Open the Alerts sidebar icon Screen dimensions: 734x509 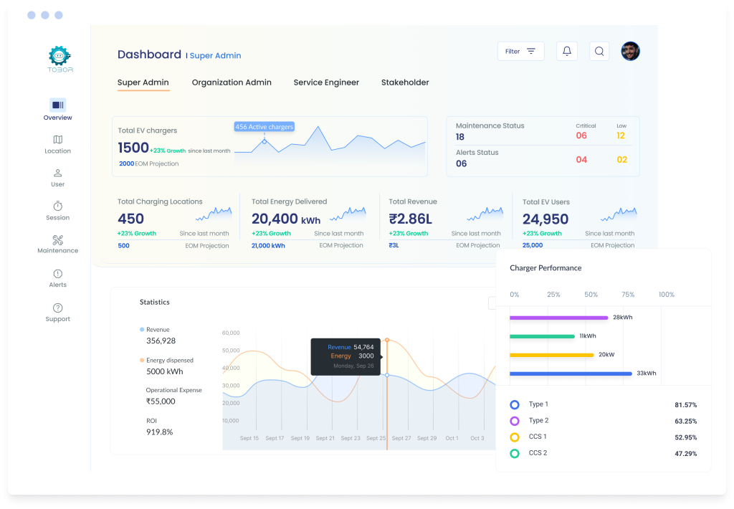click(x=58, y=273)
